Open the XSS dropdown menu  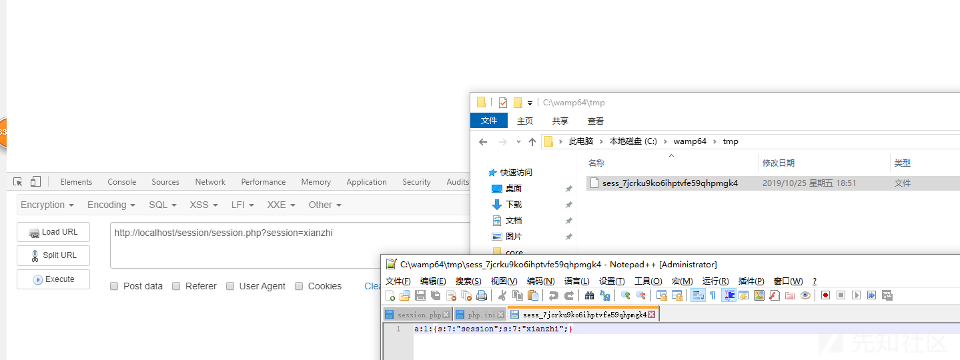pos(203,205)
